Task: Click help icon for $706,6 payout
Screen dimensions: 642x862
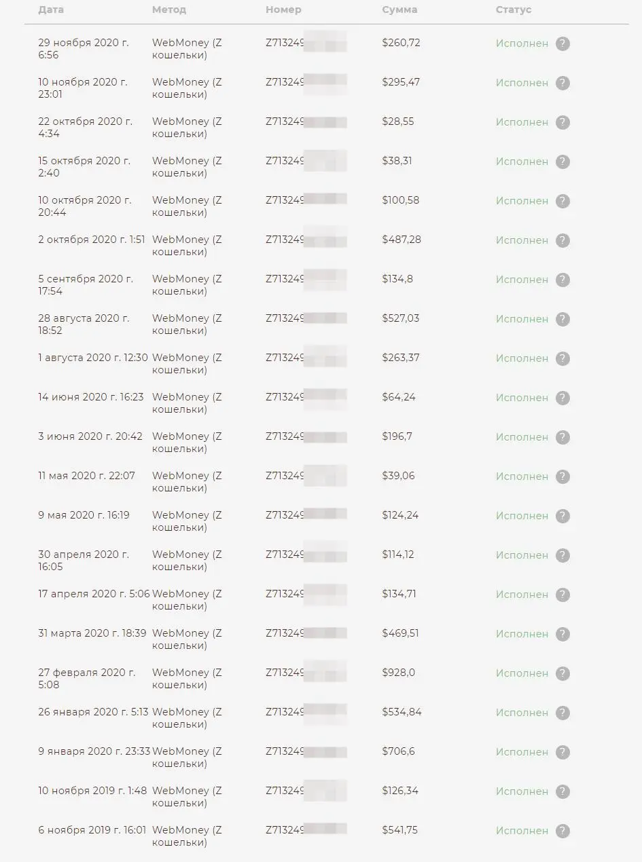Action: (x=563, y=753)
